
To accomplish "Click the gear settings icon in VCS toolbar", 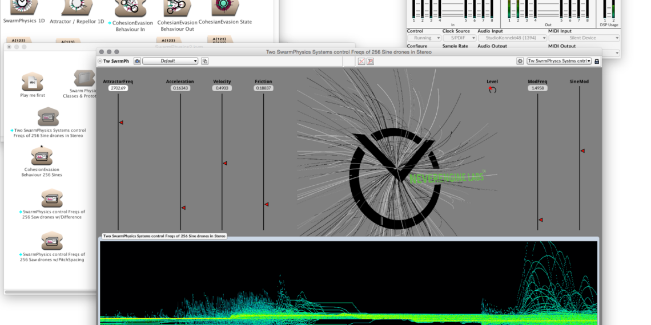I will [520, 61].
